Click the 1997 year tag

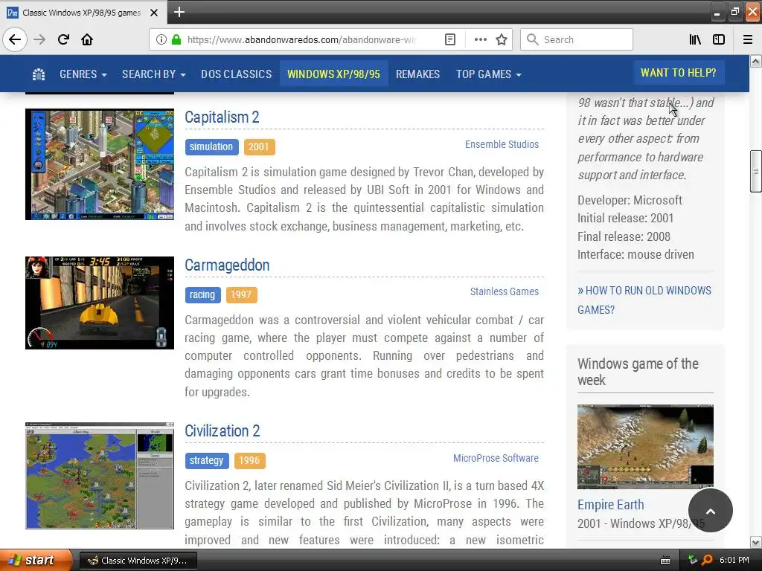point(241,294)
